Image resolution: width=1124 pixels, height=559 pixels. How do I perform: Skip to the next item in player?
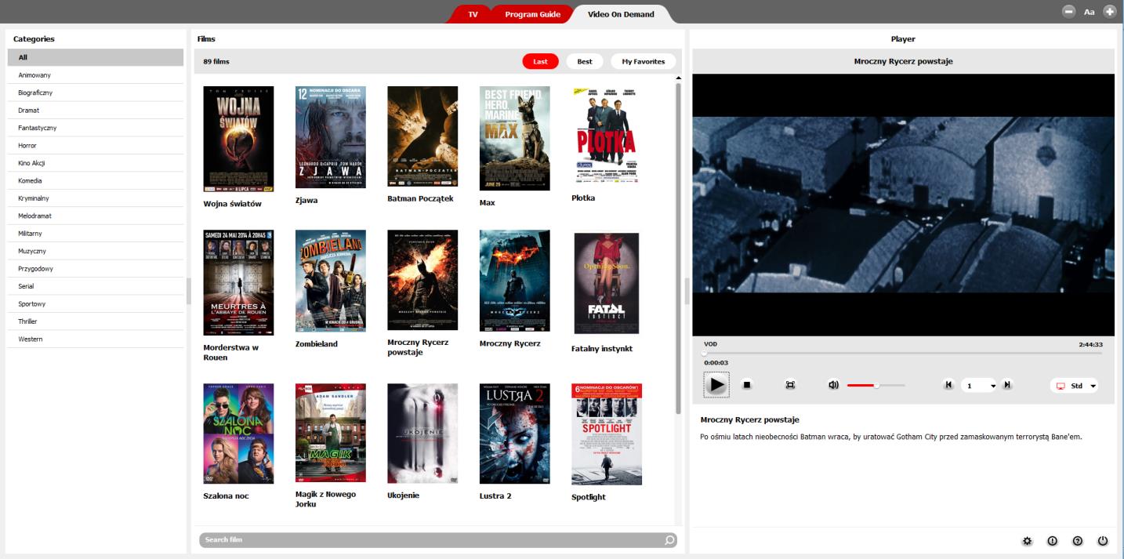(1008, 385)
